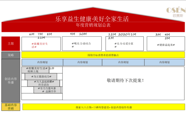Viewport: 186px width, 118px height.
Task: Click the theme box #乐力乐爱全家#
Action: click(x=125, y=44)
